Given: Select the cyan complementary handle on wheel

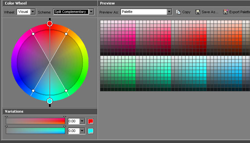Looking at the screenshot, I should pos(50,101).
